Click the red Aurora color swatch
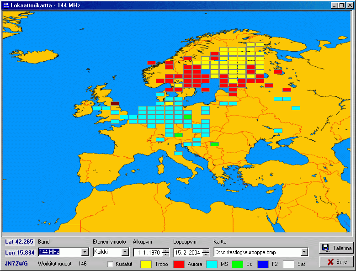Screen dimensions: 356x271 [179, 264]
